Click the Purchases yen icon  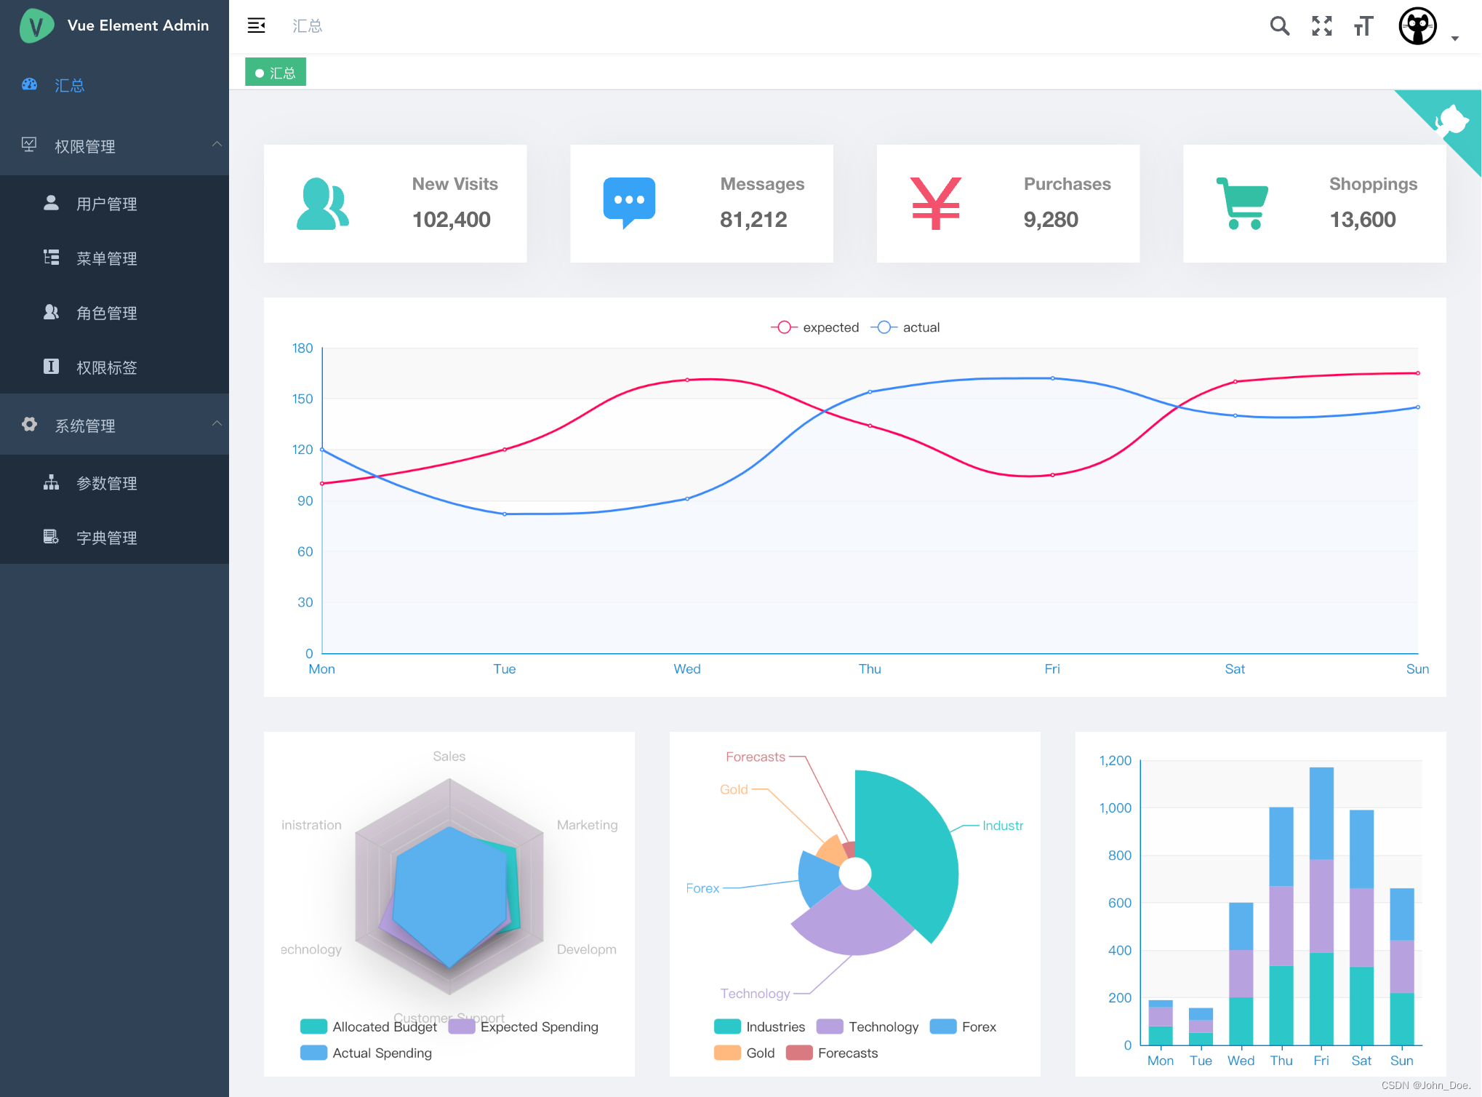pos(936,204)
